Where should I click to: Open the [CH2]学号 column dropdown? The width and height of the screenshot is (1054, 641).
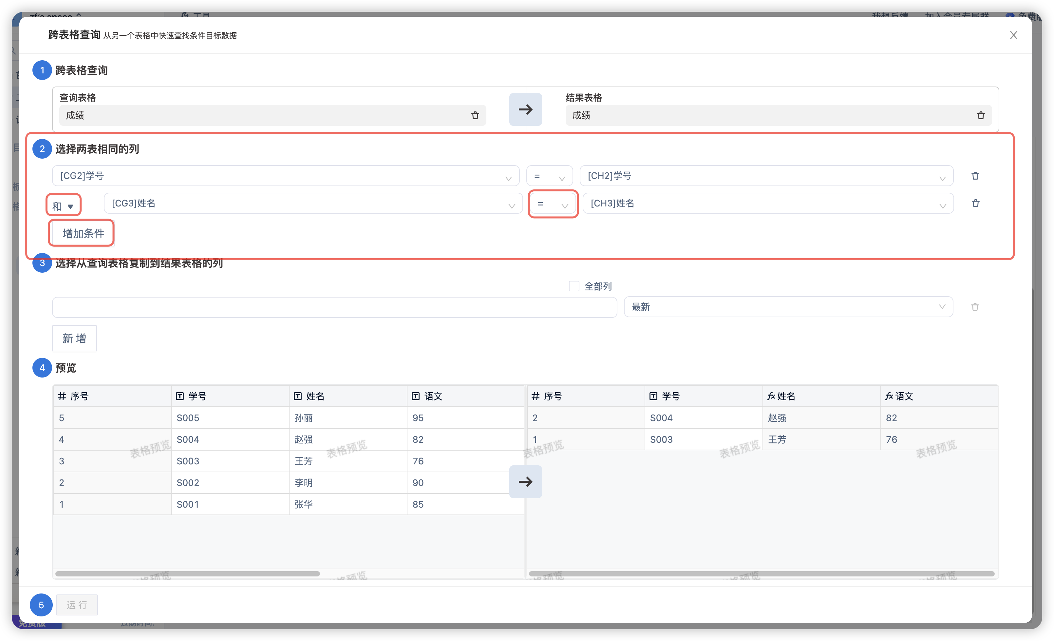(766, 176)
